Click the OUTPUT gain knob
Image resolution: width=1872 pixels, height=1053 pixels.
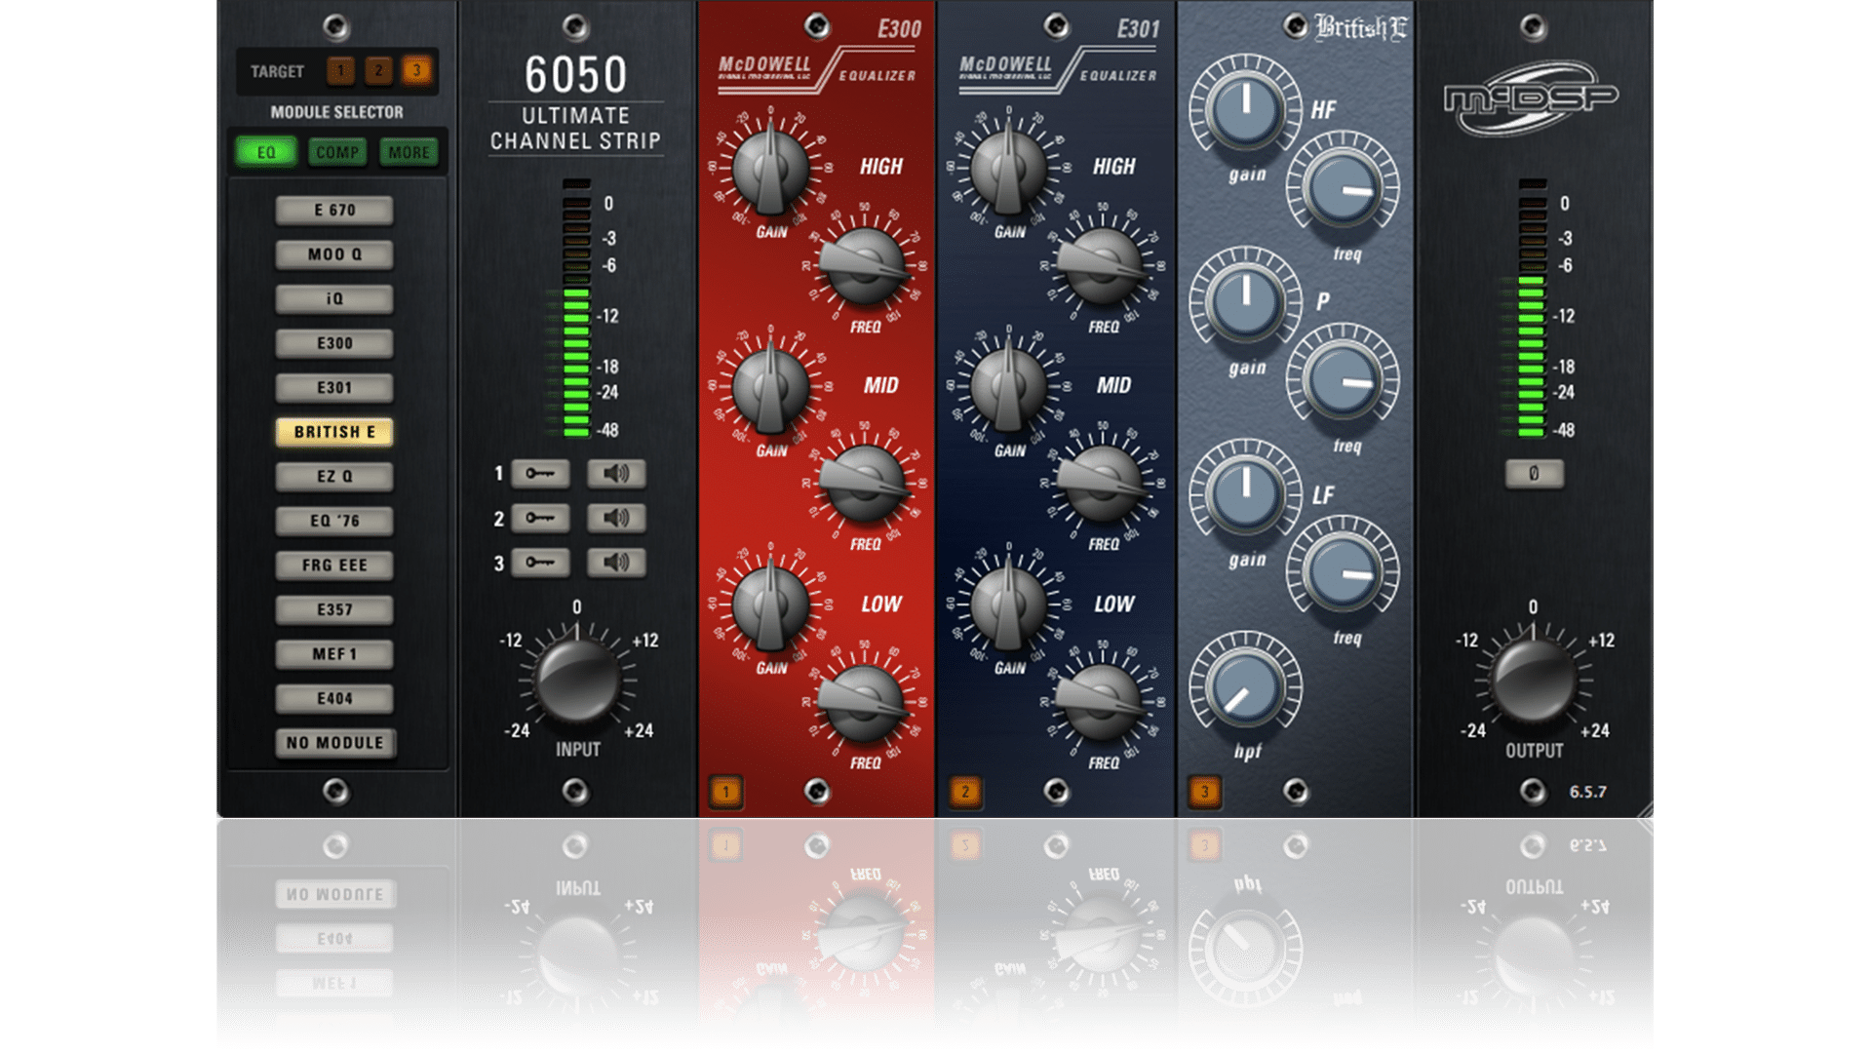1534,680
